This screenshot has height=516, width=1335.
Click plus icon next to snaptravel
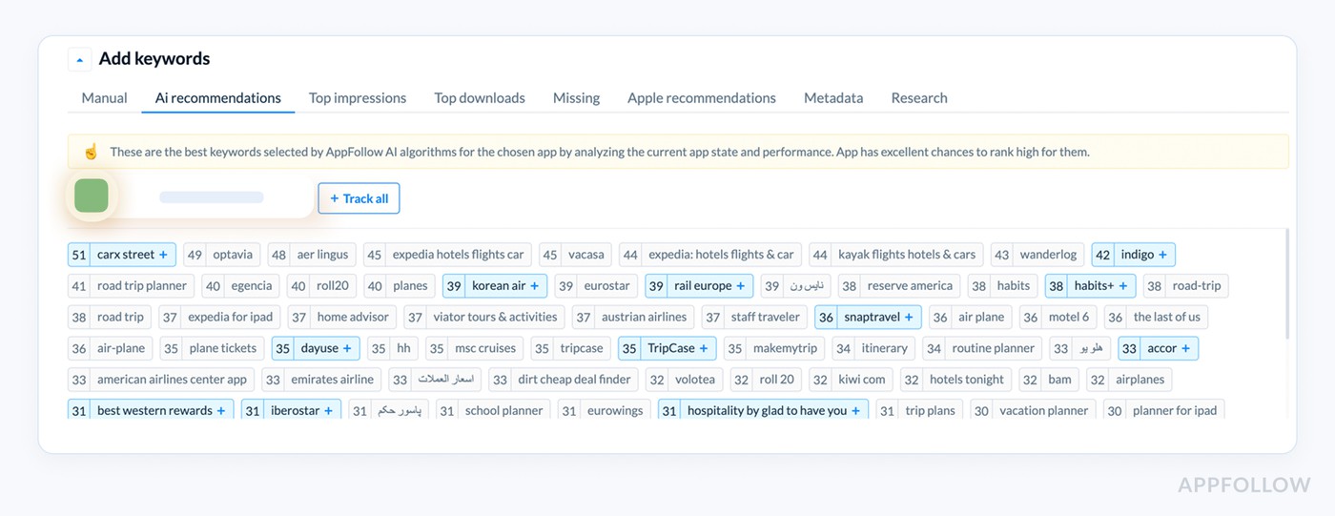pos(909,317)
